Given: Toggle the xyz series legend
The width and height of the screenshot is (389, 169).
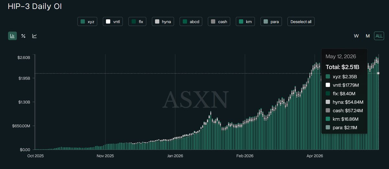Looking at the screenshot, I should click(88, 22).
